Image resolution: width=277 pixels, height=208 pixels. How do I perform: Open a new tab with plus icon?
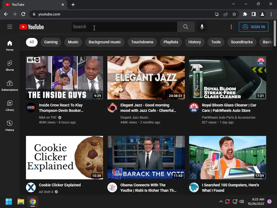click(73, 5)
